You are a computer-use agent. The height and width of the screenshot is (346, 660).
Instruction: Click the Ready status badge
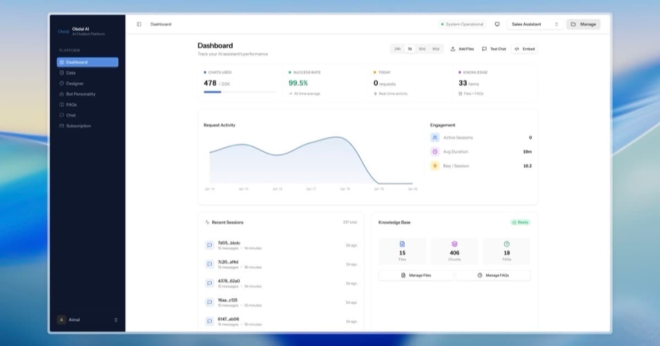click(520, 222)
